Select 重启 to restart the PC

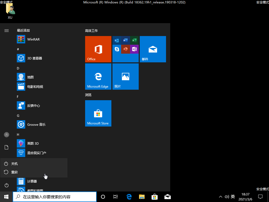coord(14,172)
